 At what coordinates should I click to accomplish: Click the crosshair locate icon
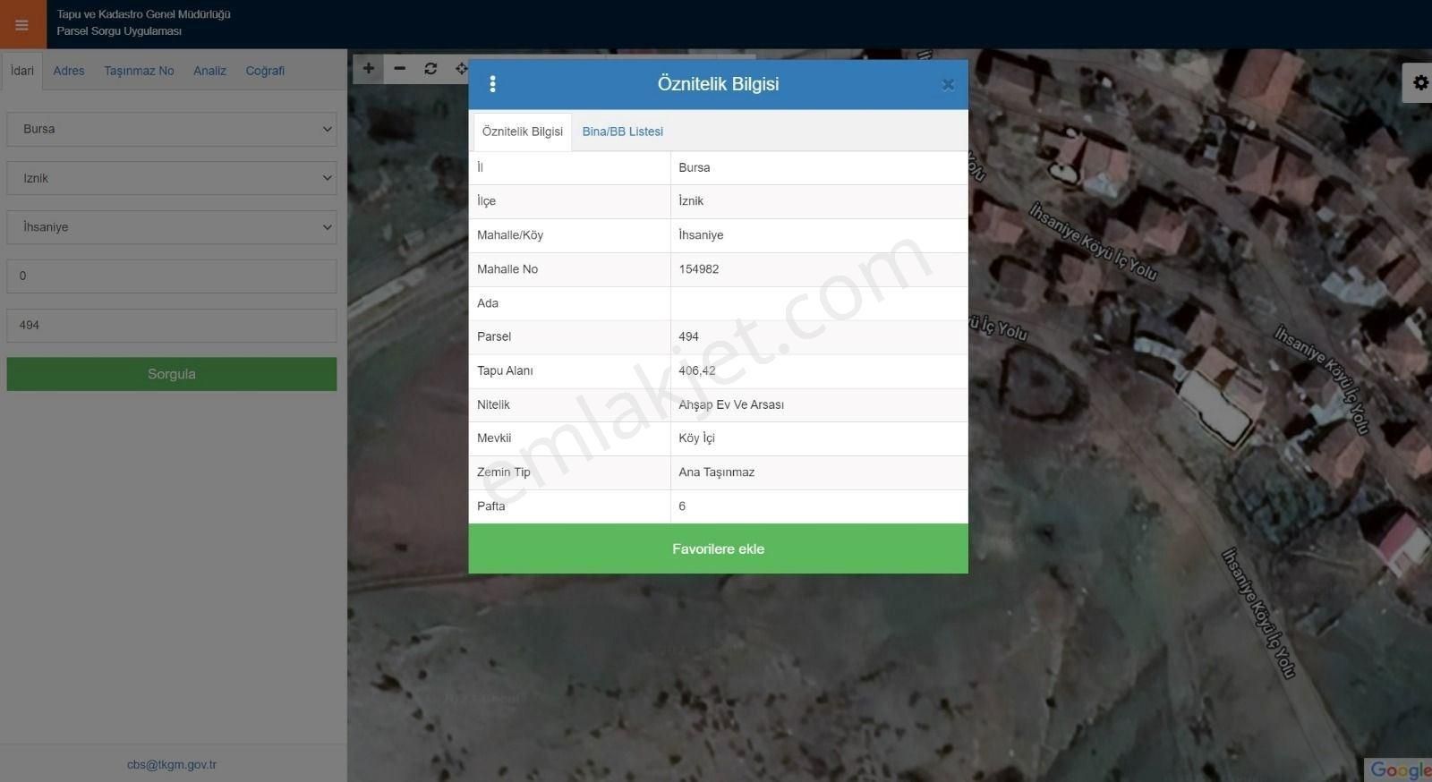tap(461, 69)
